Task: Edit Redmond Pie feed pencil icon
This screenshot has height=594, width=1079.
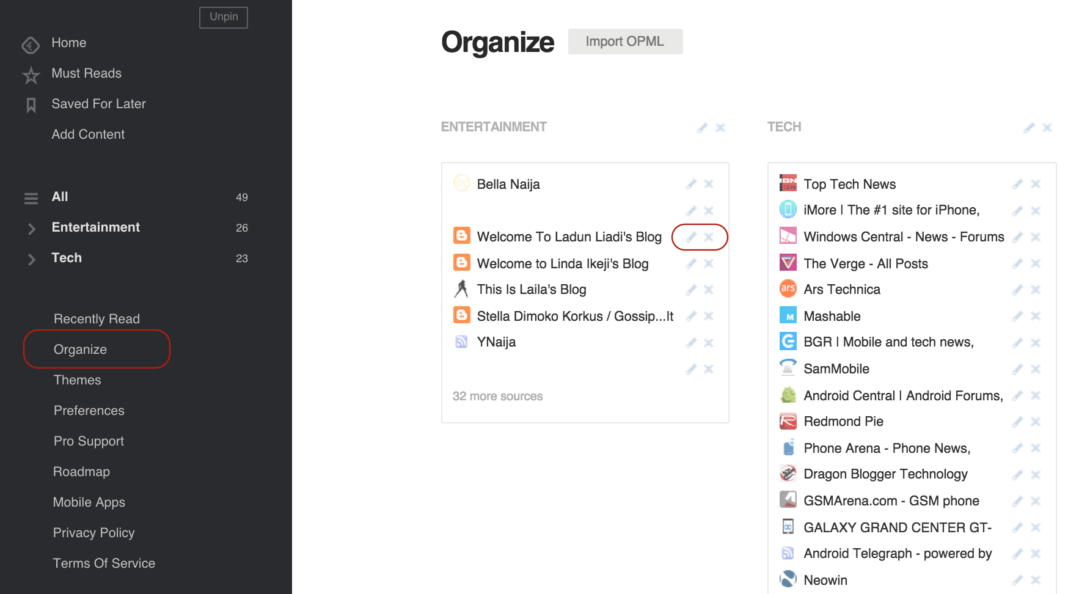Action: point(1017,422)
